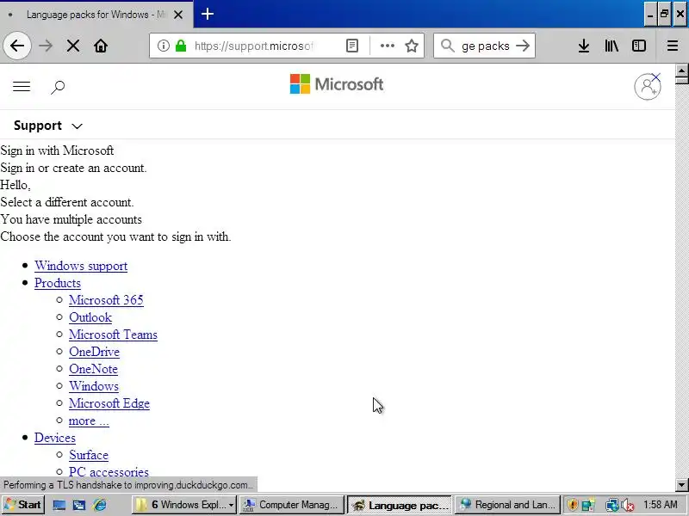Click the address bar URL field
This screenshot has height=516, width=689.
click(253, 46)
